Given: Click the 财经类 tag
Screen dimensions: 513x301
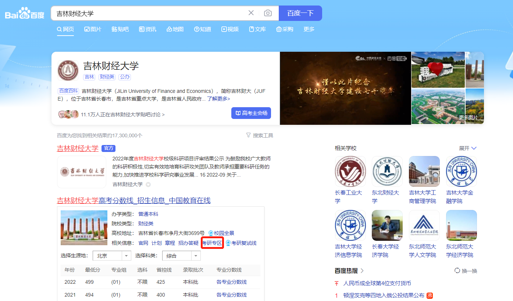Looking at the screenshot, I should tap(107, 77).
